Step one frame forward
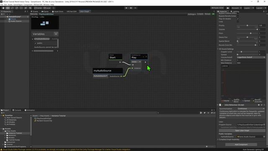Screen dimensions: 268x151 click(x=135, y=8)
